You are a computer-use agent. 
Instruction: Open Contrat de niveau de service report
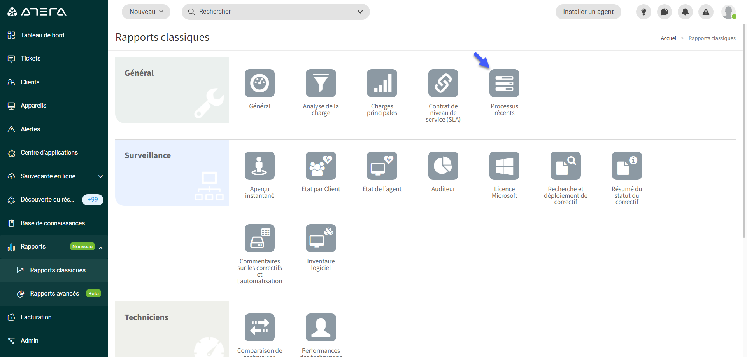tap(443, 83)
